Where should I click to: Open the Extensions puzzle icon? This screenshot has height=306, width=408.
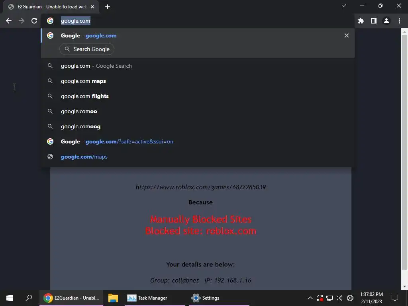[361, 21]
